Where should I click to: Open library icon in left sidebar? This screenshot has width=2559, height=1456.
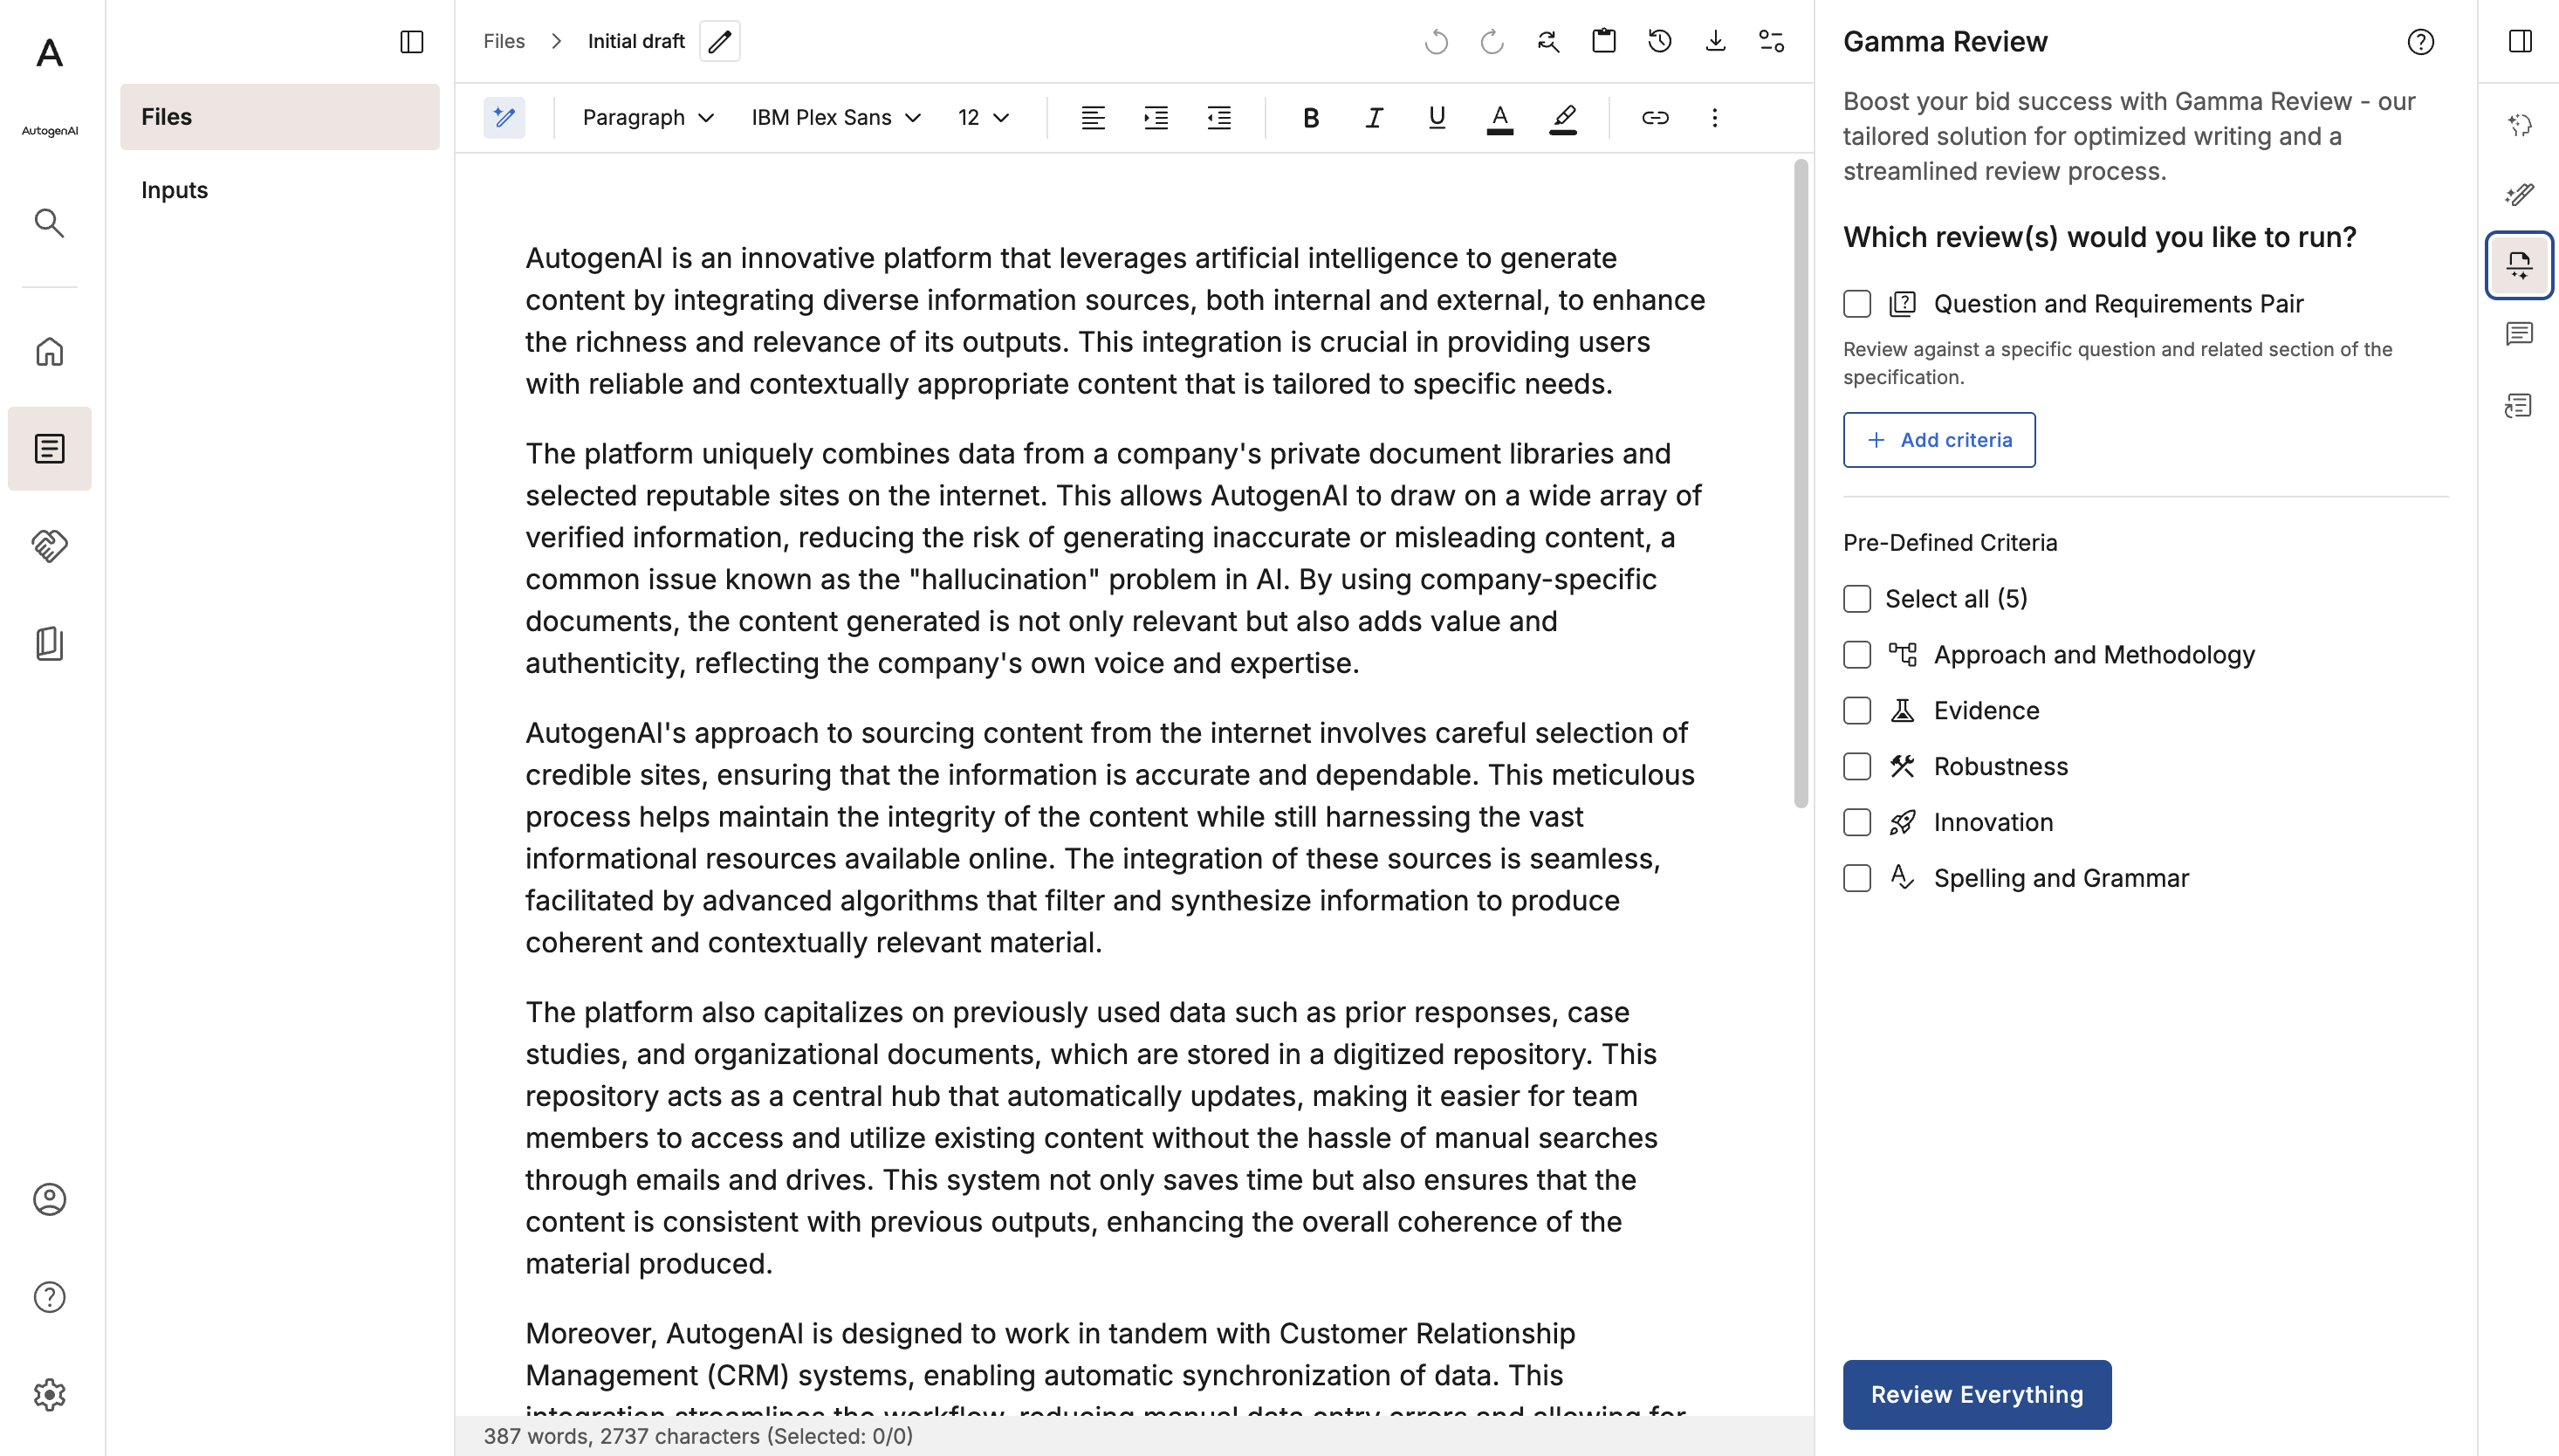pyautogui.click(x=49, y=643)
